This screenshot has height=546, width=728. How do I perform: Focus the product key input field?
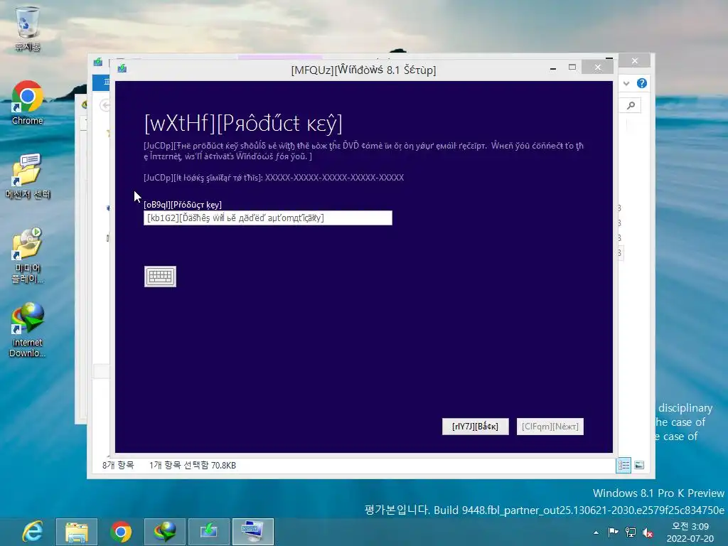pos(268,218)
